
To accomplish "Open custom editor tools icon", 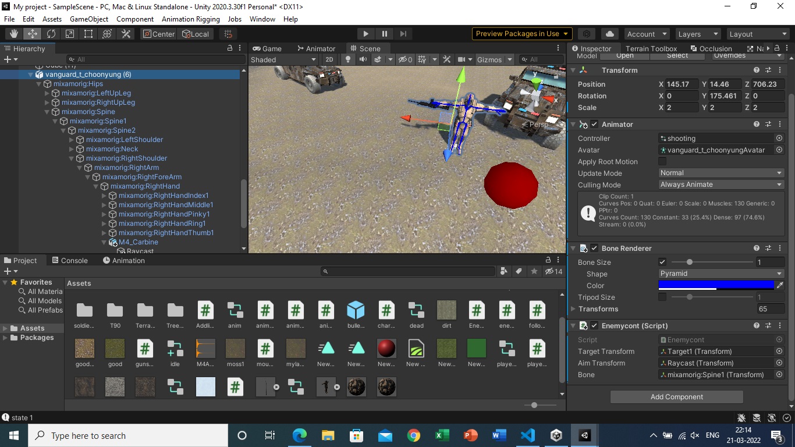I will pyautogui.click(x=126, y=34).
